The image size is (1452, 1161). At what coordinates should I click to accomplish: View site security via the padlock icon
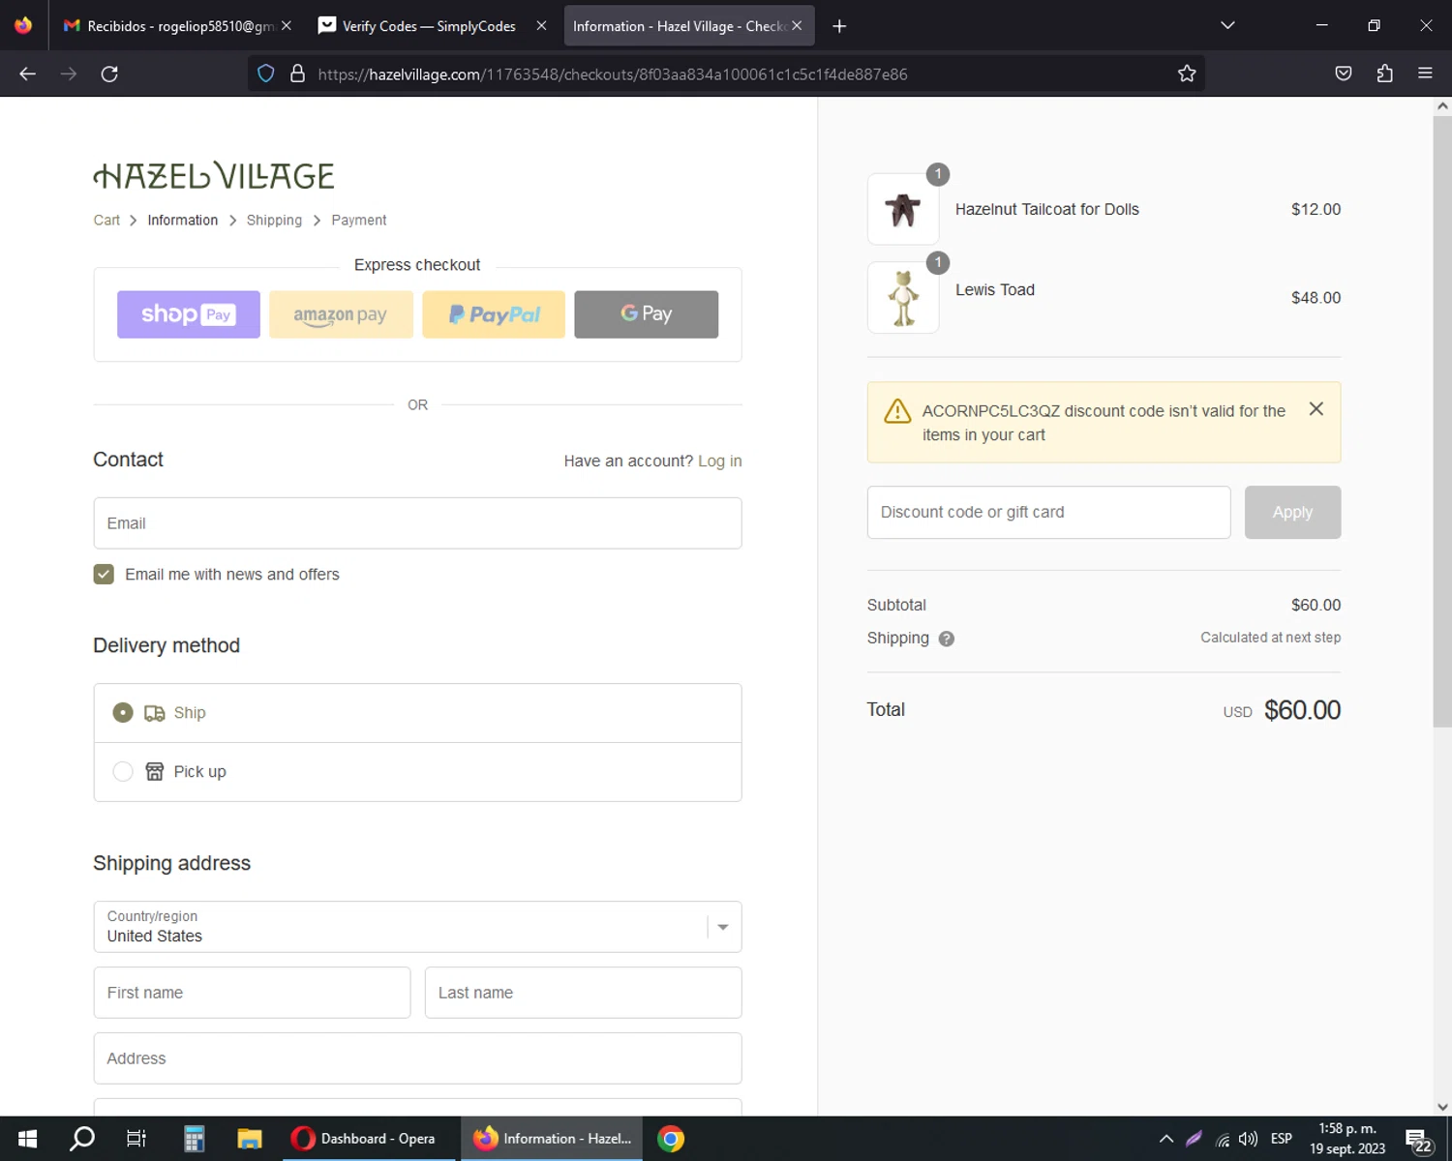coord(298,74)
